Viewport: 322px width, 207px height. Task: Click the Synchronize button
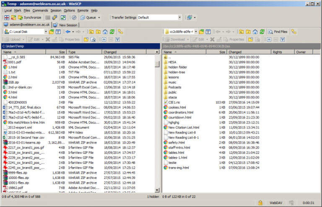click(x=29, y=18)
